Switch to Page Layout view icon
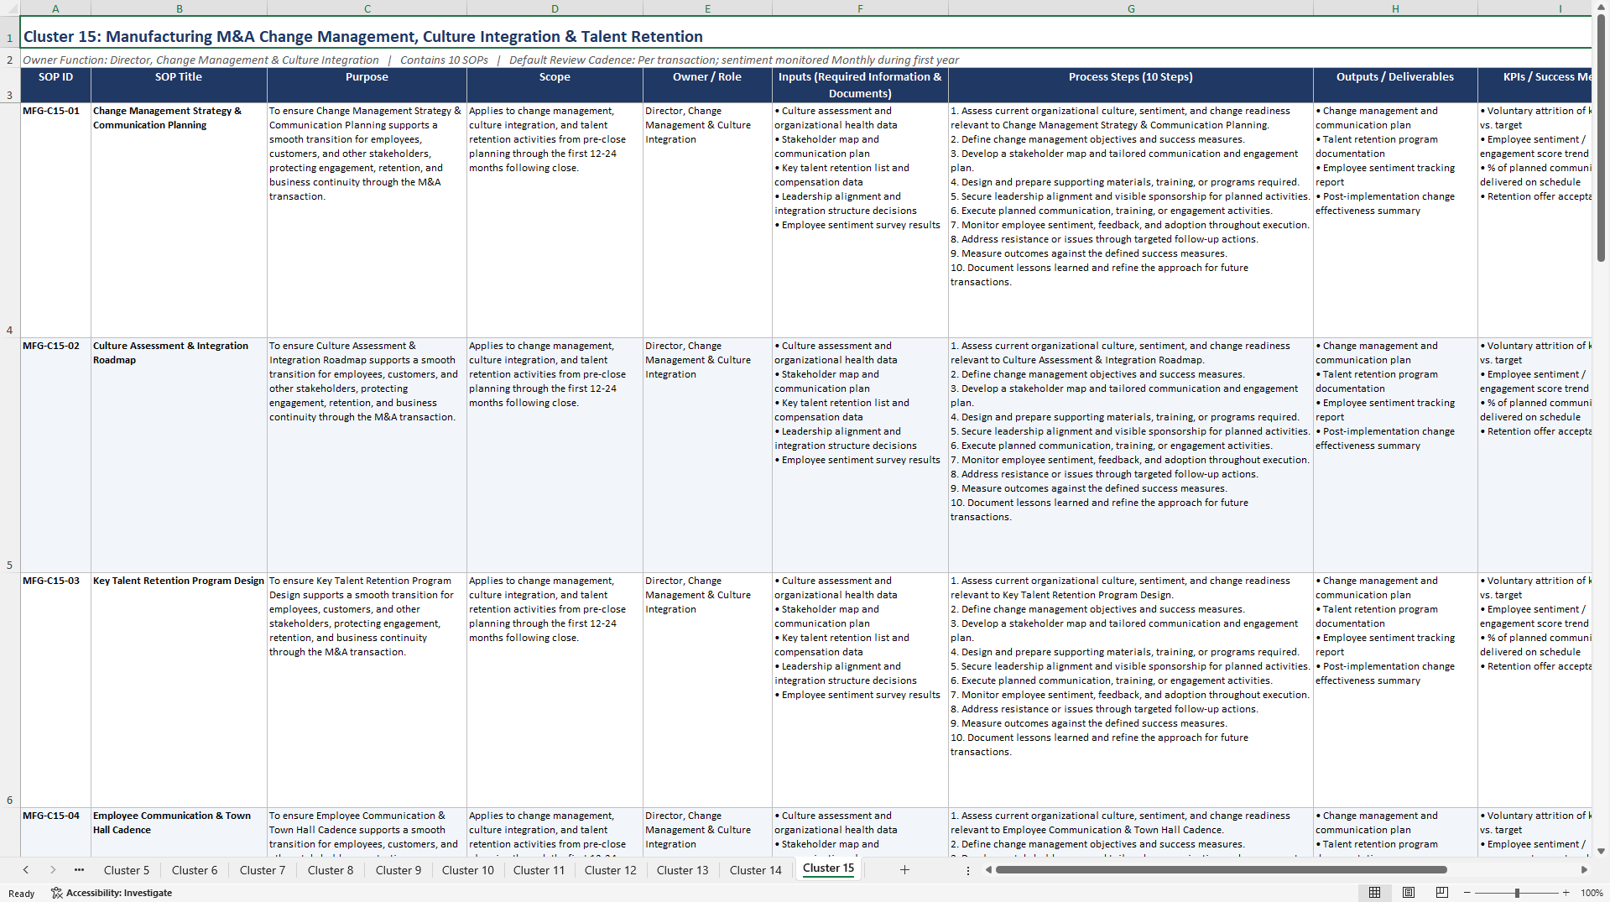 [x=1409, y=893]
